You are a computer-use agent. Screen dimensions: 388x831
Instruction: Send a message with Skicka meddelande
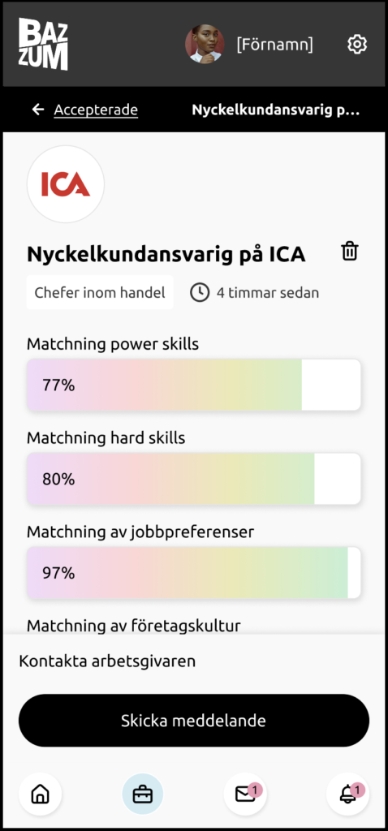click(x=194, y=721)
